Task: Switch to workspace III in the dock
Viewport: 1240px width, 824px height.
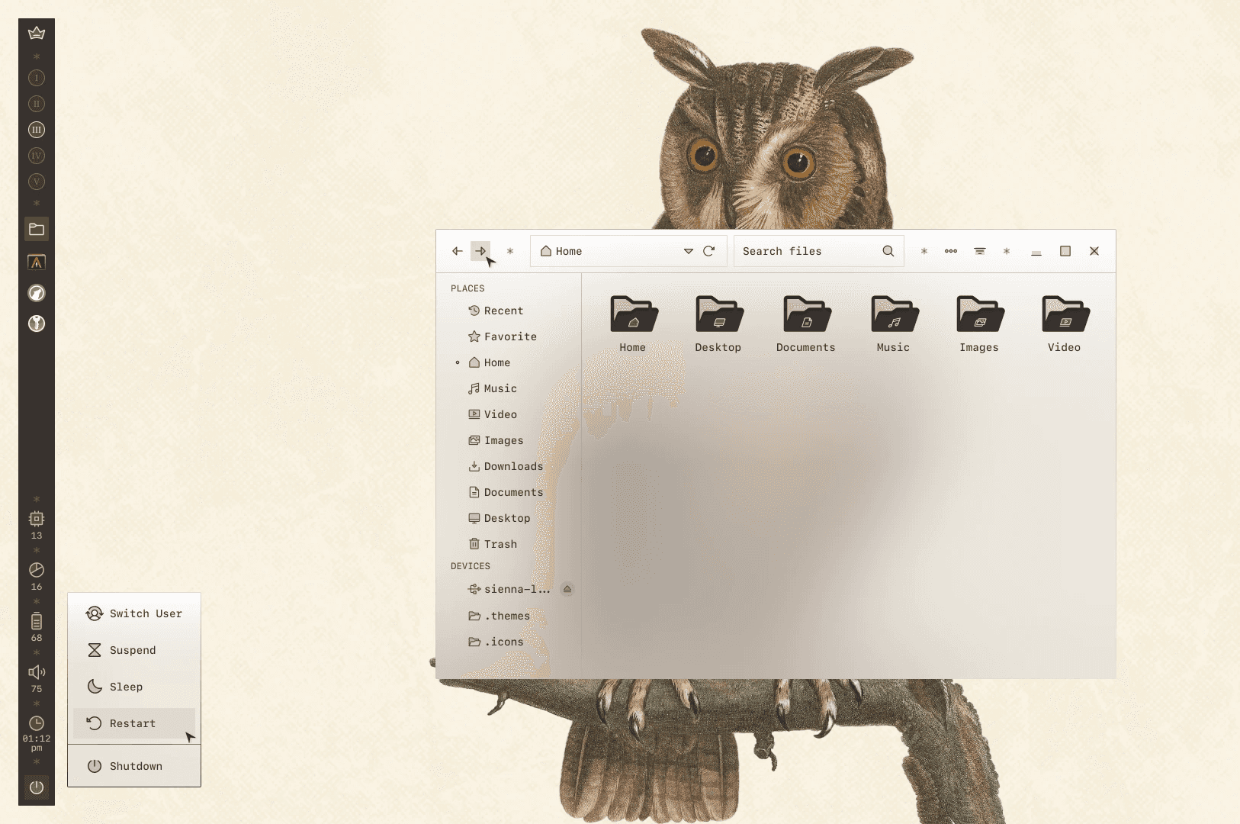Action: (x=37, y=130)
